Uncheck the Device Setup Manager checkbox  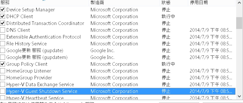click(3, 10)
